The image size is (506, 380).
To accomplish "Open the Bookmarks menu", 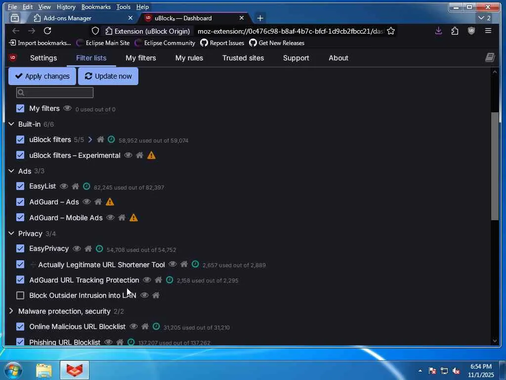I will click(x=96, y=7).
